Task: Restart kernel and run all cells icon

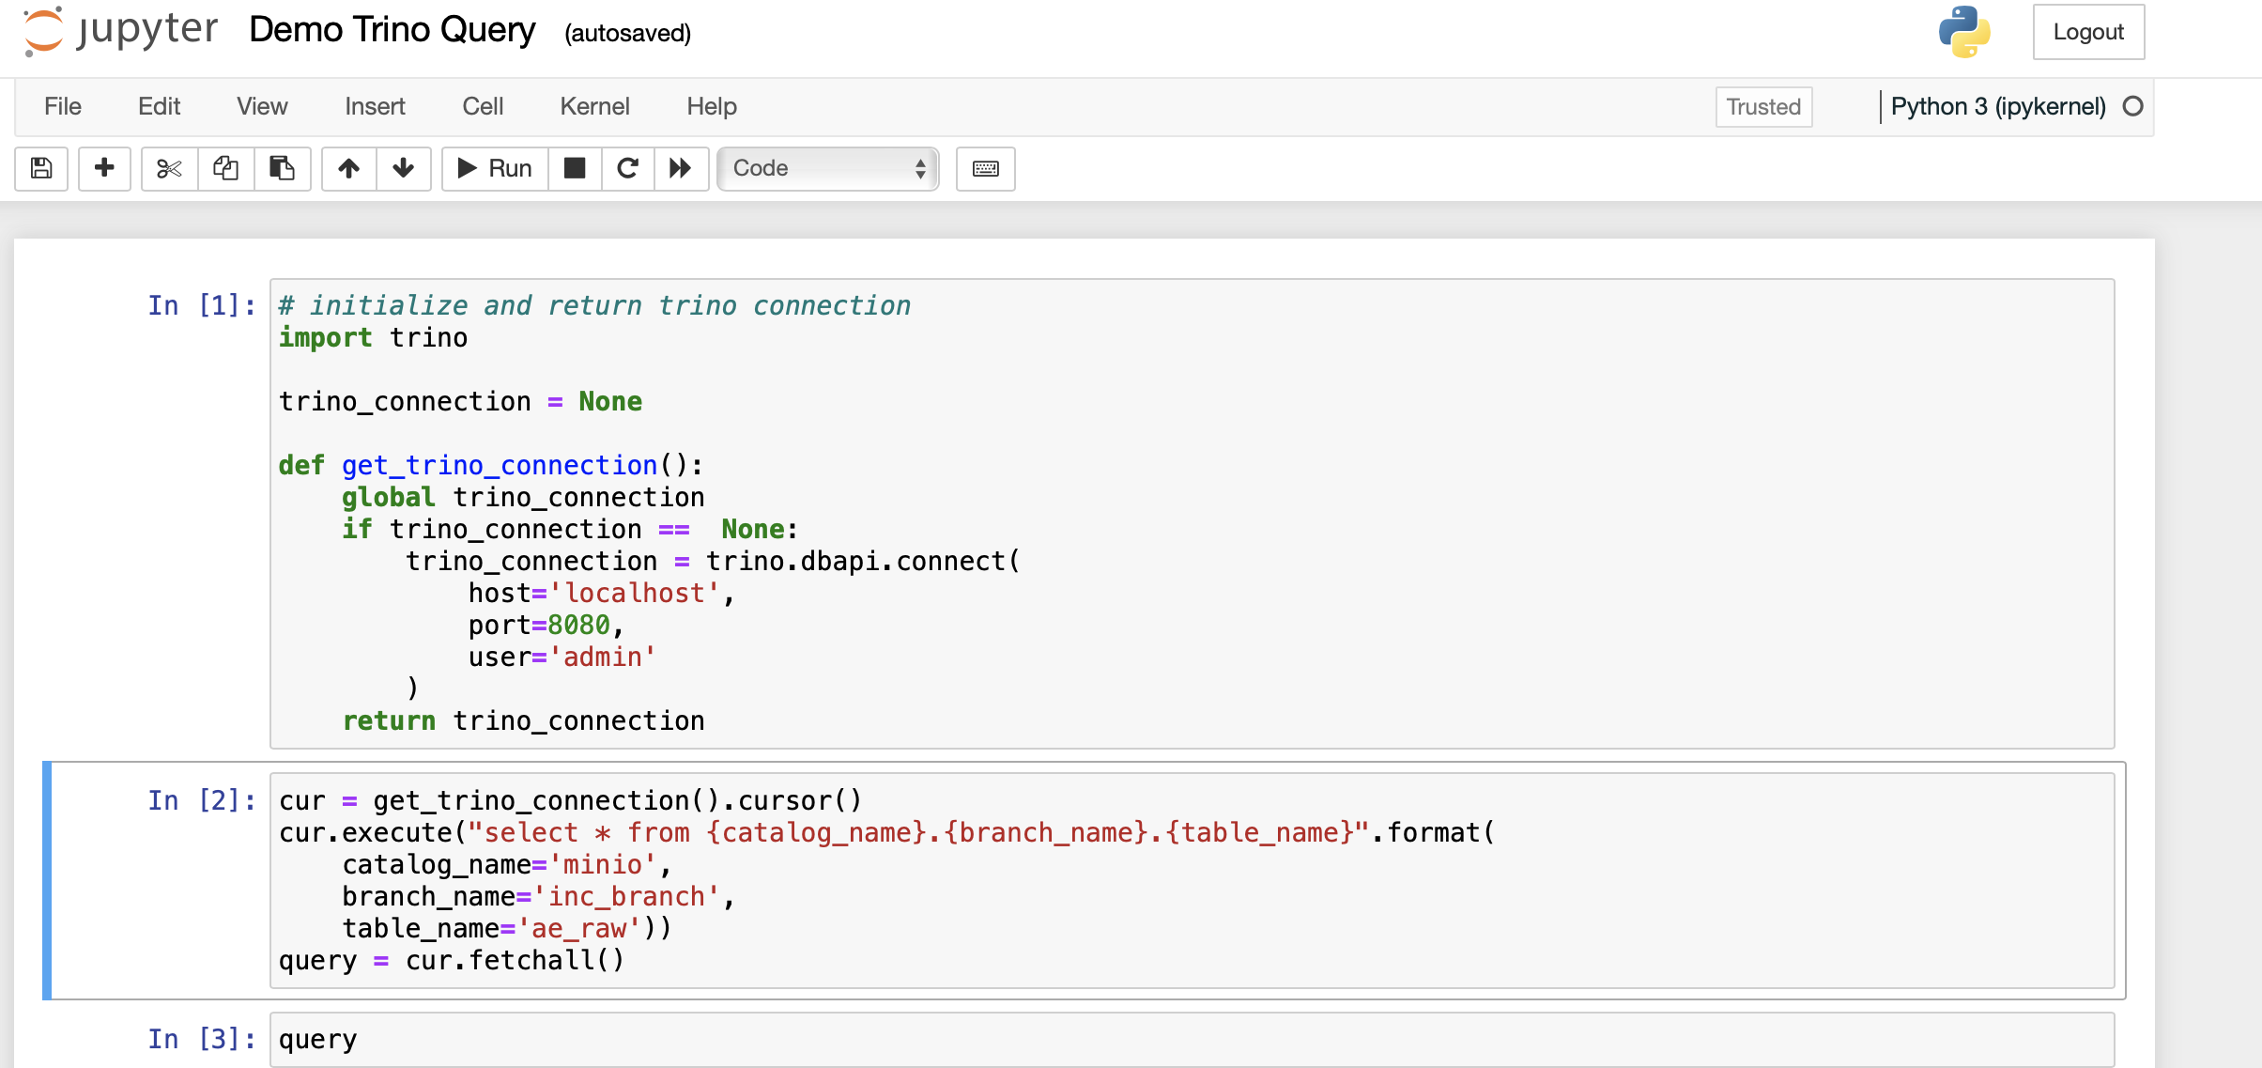Action: click(x=681, y=168)
